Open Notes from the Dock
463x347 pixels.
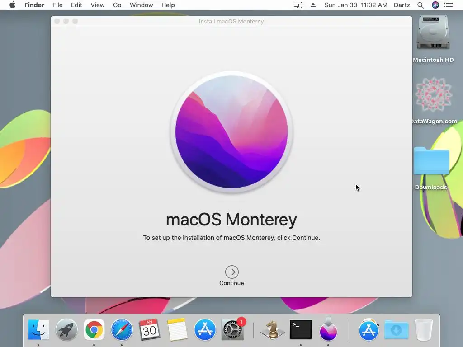[x=177, y=329]
